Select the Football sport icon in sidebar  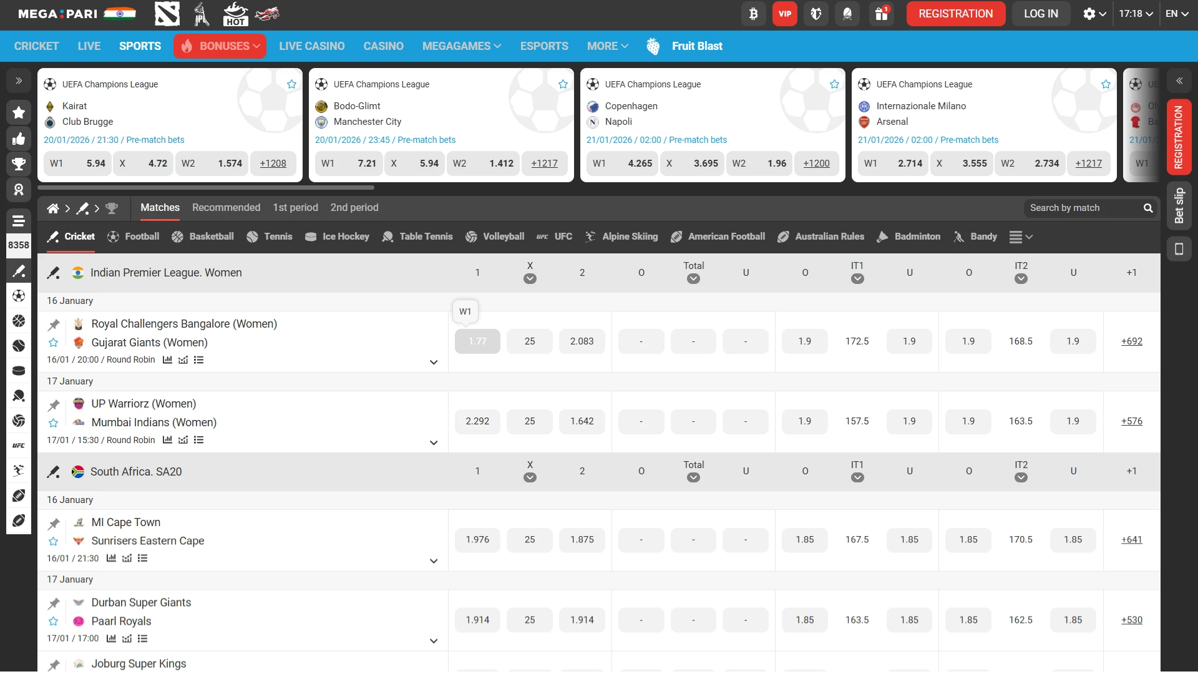[19, 296]
